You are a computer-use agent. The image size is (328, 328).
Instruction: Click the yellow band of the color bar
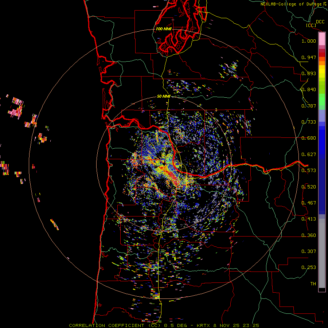click(322, 71)
